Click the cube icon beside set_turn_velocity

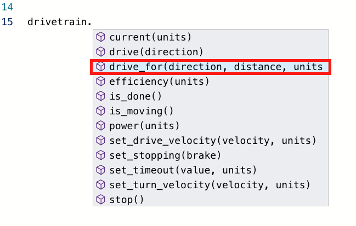(100, 185)
